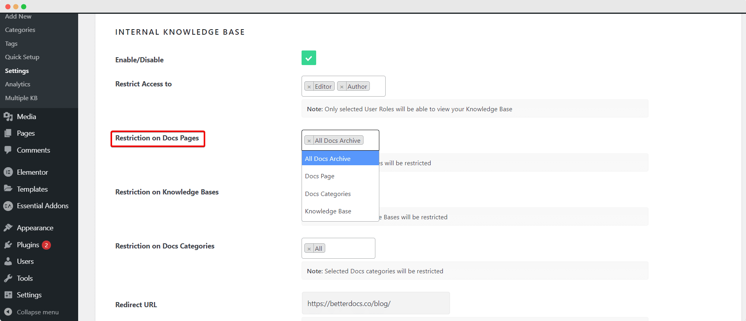Click the Comments bubble icon
The image size is (746, 321).
[x=8, y=150]
